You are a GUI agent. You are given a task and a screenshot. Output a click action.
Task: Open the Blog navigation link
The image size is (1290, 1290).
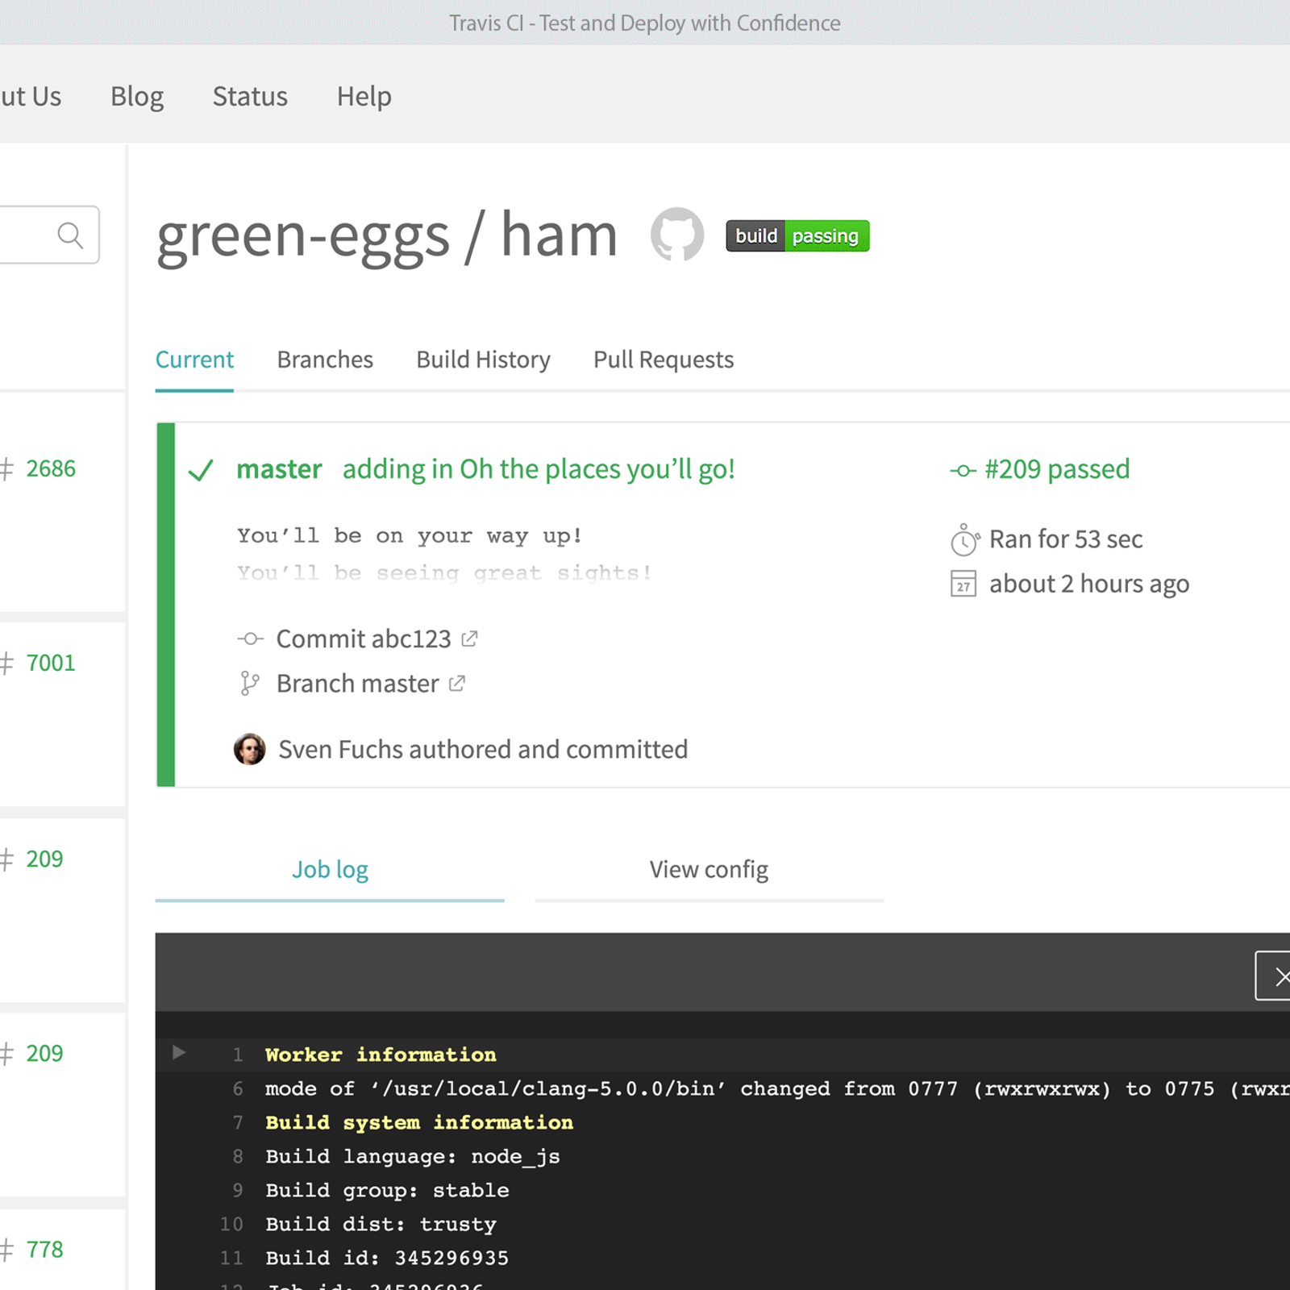pyautogui.click(x=137, y=97)
